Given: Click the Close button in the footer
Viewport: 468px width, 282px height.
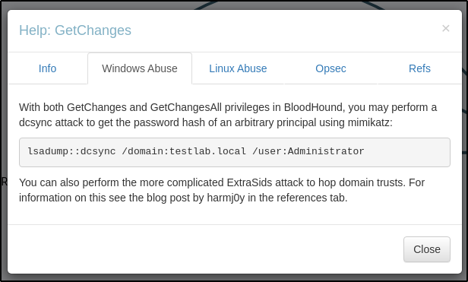Looking at the screenshot, I should (427, 249).
